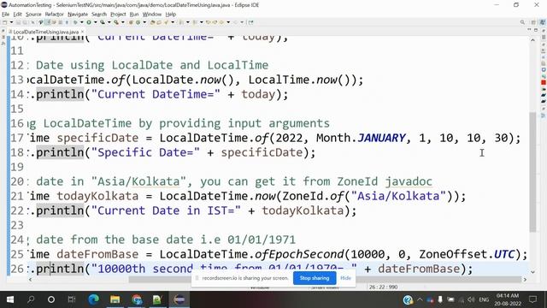
Task: Click the Debug bug toolbar icon
Action: point(75,22)
